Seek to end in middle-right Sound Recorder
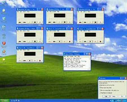The image size is (127, 102). click(x=85, y=41)
